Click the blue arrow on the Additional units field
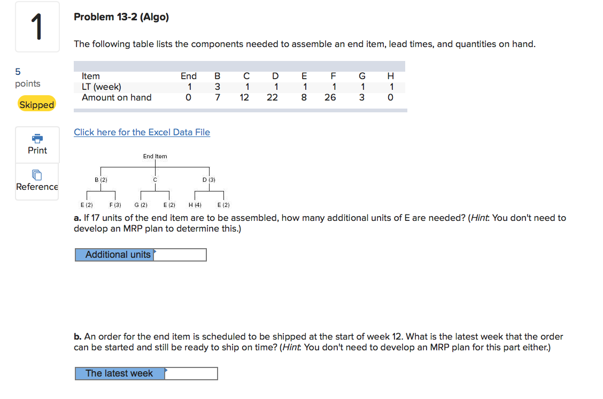 pyautogui.click(x=154, y=251)
